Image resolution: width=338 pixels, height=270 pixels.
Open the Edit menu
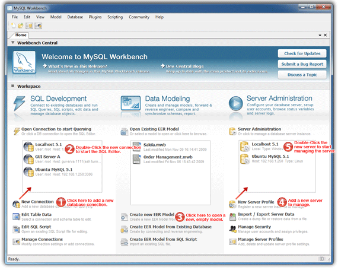[27, 17]
